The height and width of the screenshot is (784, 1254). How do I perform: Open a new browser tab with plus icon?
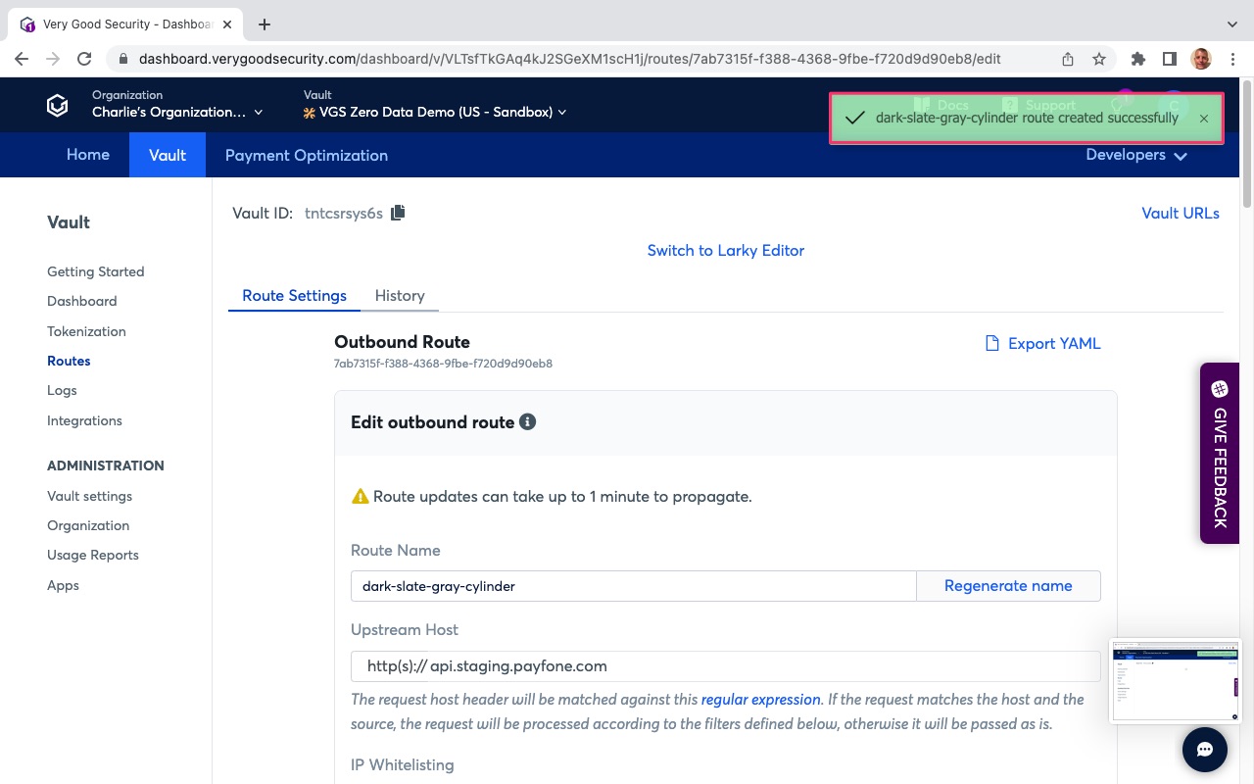coord(264,24)
